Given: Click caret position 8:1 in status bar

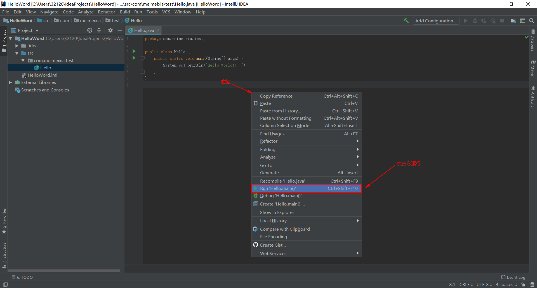Looking at the screenshot, I should (452, 284).
